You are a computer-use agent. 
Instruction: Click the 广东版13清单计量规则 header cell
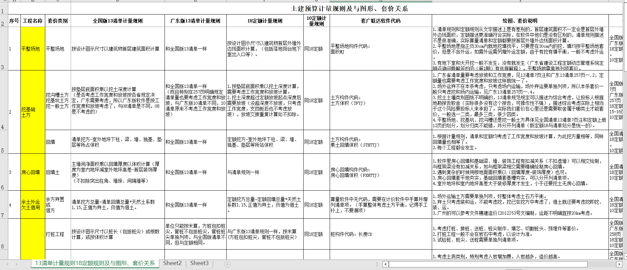click(x=195, y=21)
